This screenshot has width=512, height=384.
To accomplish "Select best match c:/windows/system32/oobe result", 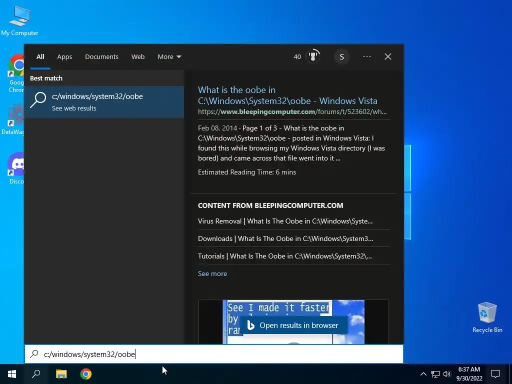I will coord(104,102).
